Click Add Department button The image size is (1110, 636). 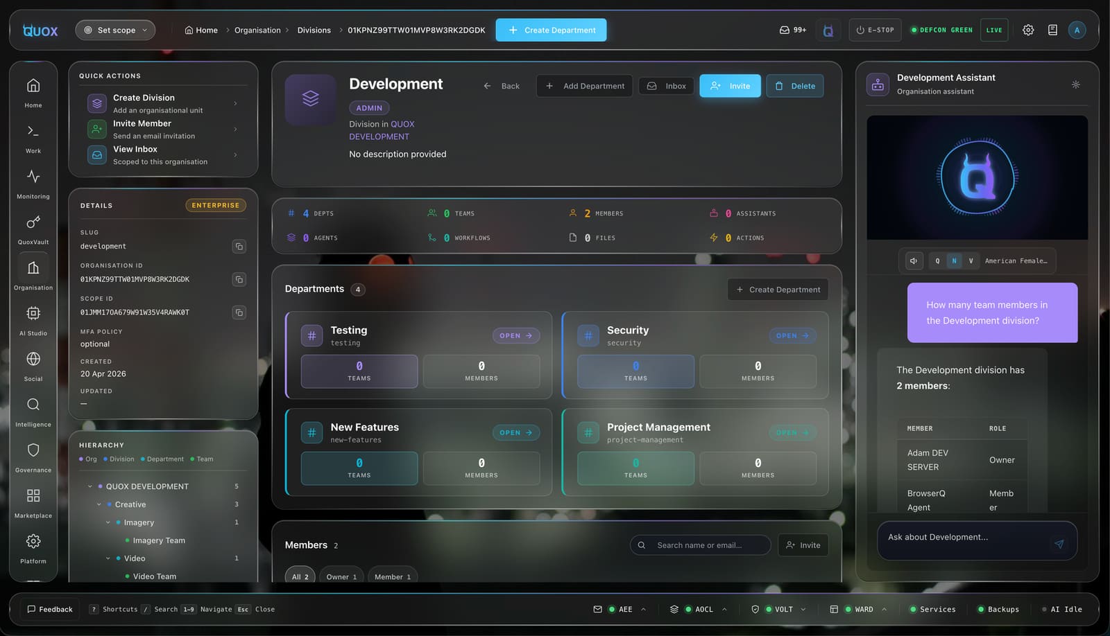[584, 86]
